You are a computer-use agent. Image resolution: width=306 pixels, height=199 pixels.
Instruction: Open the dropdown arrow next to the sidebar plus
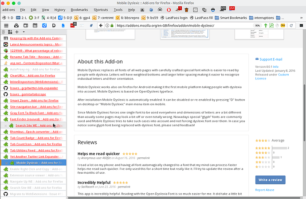(24, 32)
